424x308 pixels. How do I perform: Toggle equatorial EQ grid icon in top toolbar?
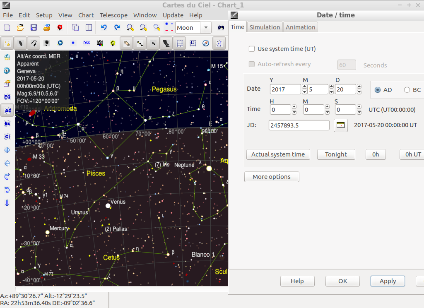pos(193,43)
